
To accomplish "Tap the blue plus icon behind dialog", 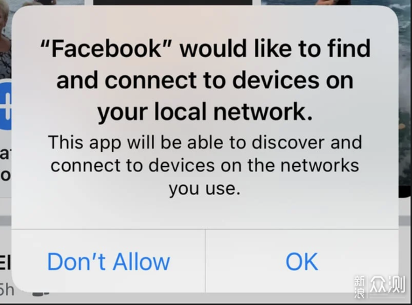I will pyautogui.click(x=6, y=106).
